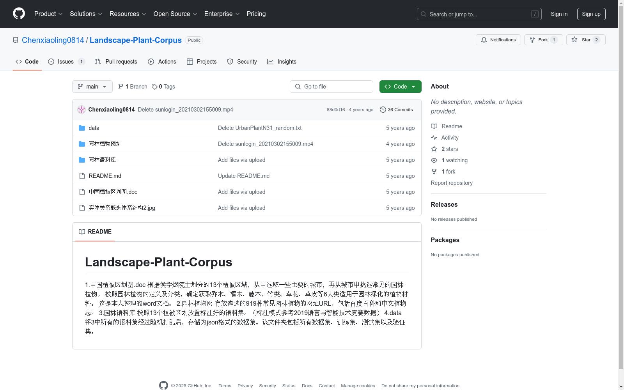The image size is (624, 390).
Task: Open the data folder name
Action: [x=94, y=128]
